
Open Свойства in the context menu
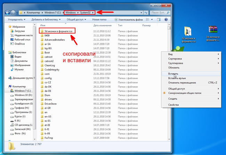point(191,105)
